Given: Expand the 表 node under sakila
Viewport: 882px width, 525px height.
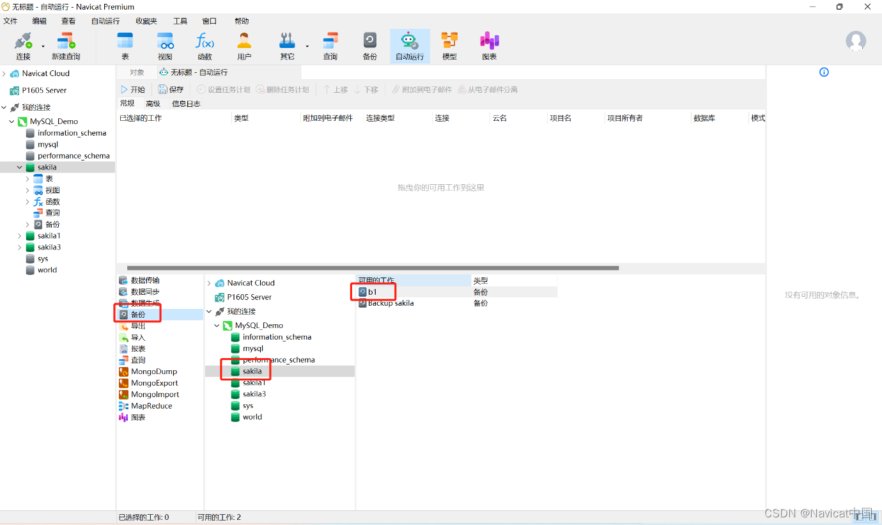Looking at the screenshot, I should pyautogui.click(x=27, y=179).
